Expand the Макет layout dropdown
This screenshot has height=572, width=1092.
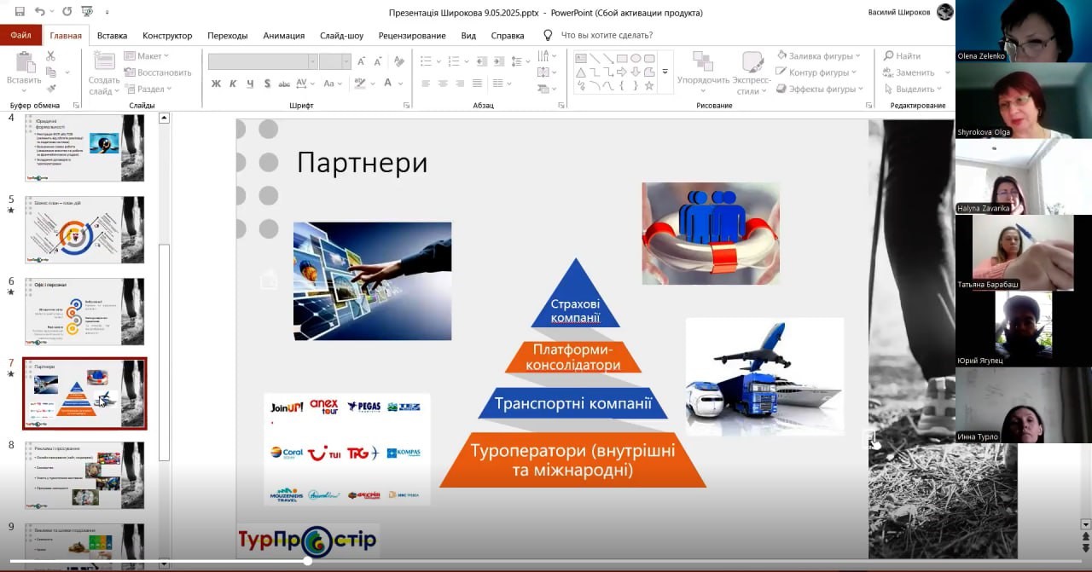point(148,56)
